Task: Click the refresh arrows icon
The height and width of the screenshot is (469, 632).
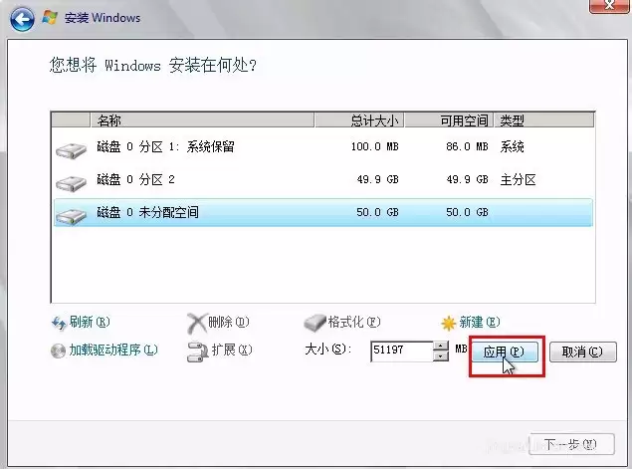Action: 59,323
